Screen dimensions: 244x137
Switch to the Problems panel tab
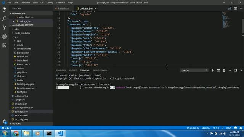click(61, 70)
